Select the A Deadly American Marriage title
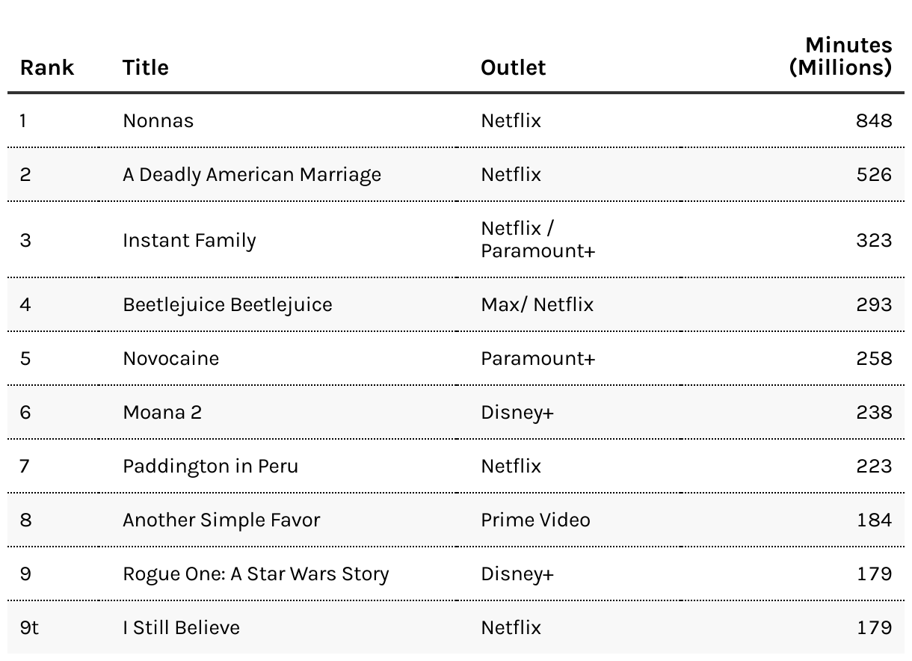 (252, 174)
